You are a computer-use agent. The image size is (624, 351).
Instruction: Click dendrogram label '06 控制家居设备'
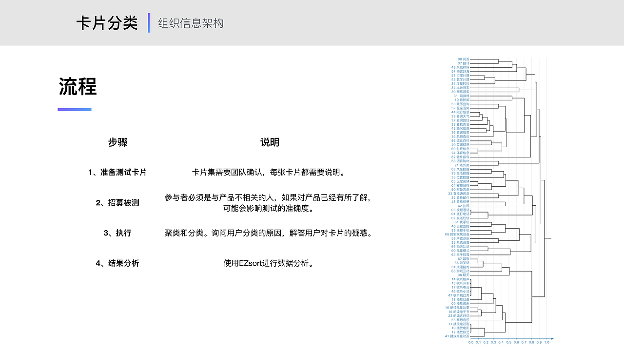click(x=457, y=234)
